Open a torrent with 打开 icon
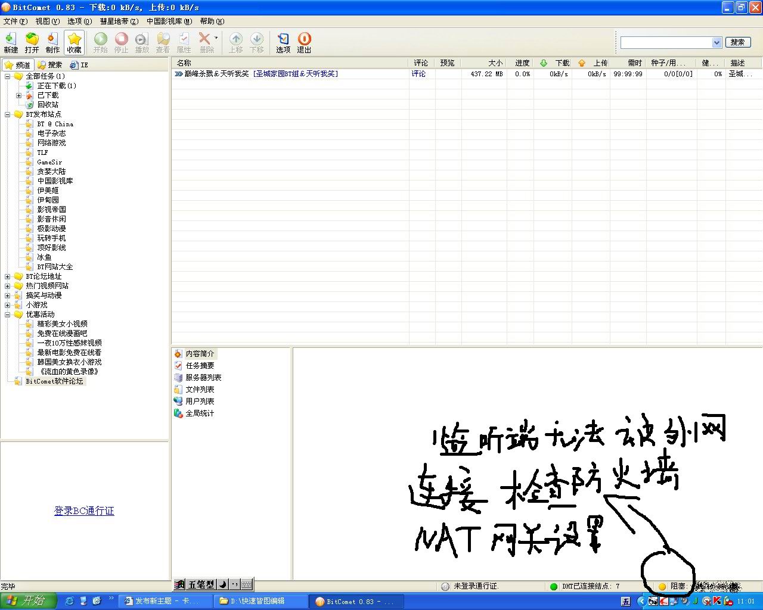The width and height of the screenshot is (763, 610). coord(32,43)
